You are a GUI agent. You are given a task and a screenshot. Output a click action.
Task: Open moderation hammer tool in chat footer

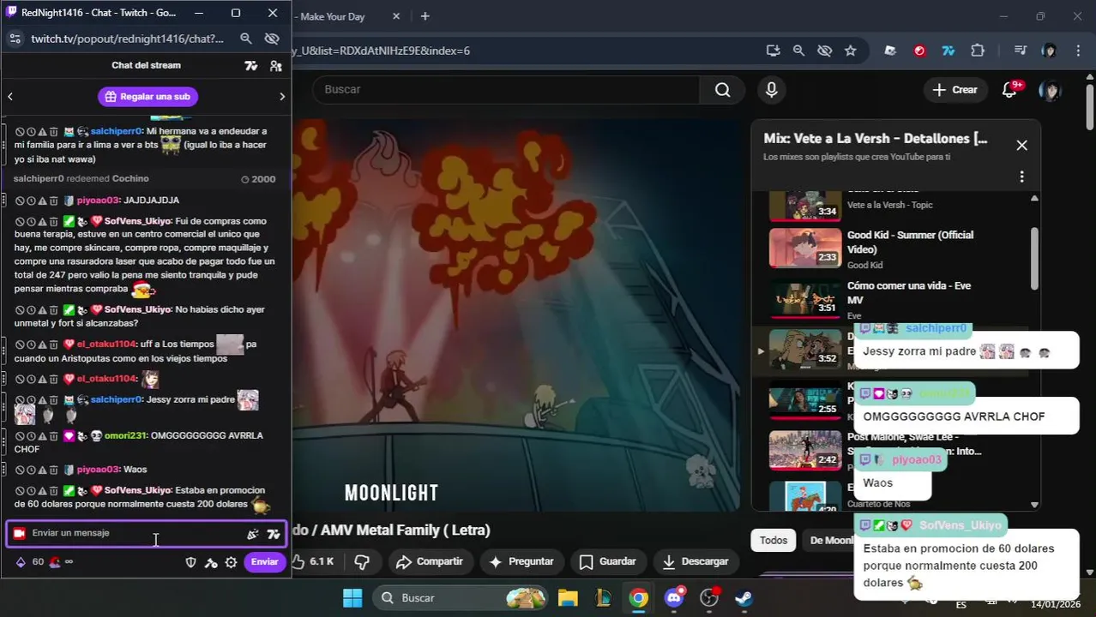coord(211,562)
